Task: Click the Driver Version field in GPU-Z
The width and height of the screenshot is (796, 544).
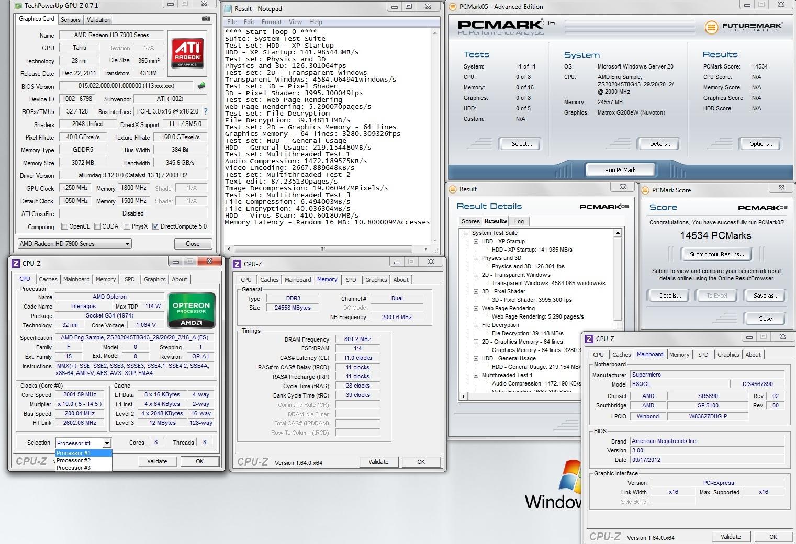Action: click(133, 175)
